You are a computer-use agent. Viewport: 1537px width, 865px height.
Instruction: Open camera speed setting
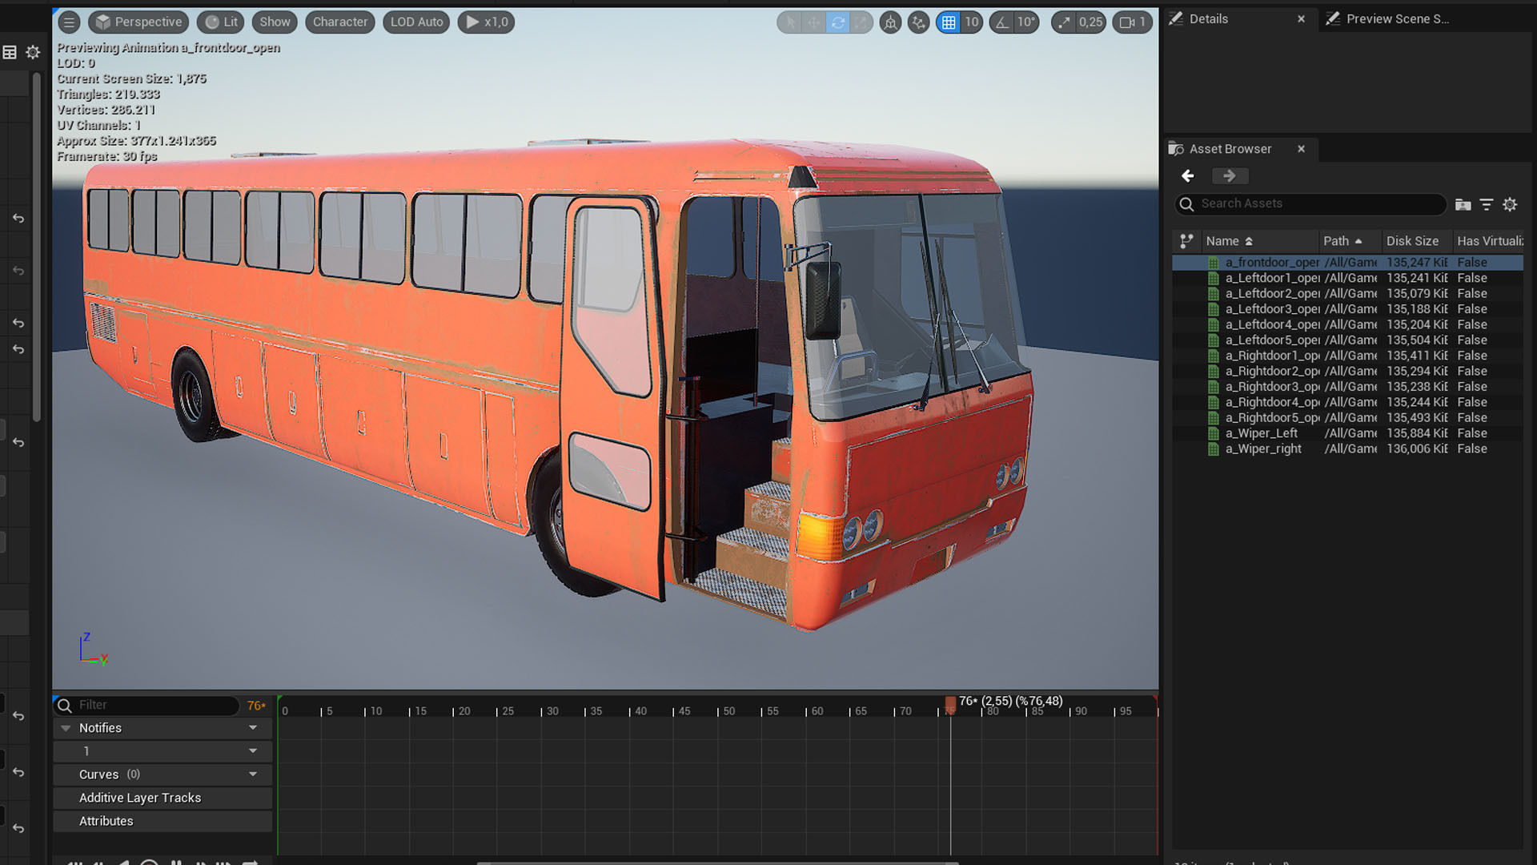pyautogui.click(x=1132, y=22)
